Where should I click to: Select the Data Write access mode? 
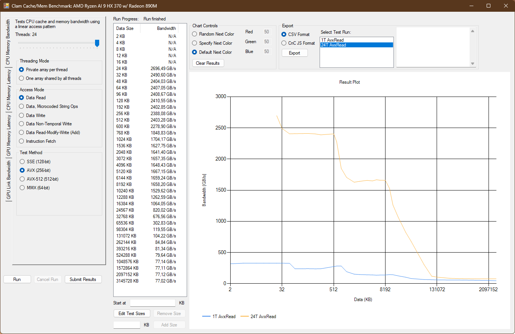click(x=22, y=115)
